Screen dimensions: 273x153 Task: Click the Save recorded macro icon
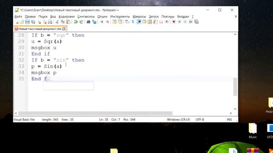click(x=196, y=22)
